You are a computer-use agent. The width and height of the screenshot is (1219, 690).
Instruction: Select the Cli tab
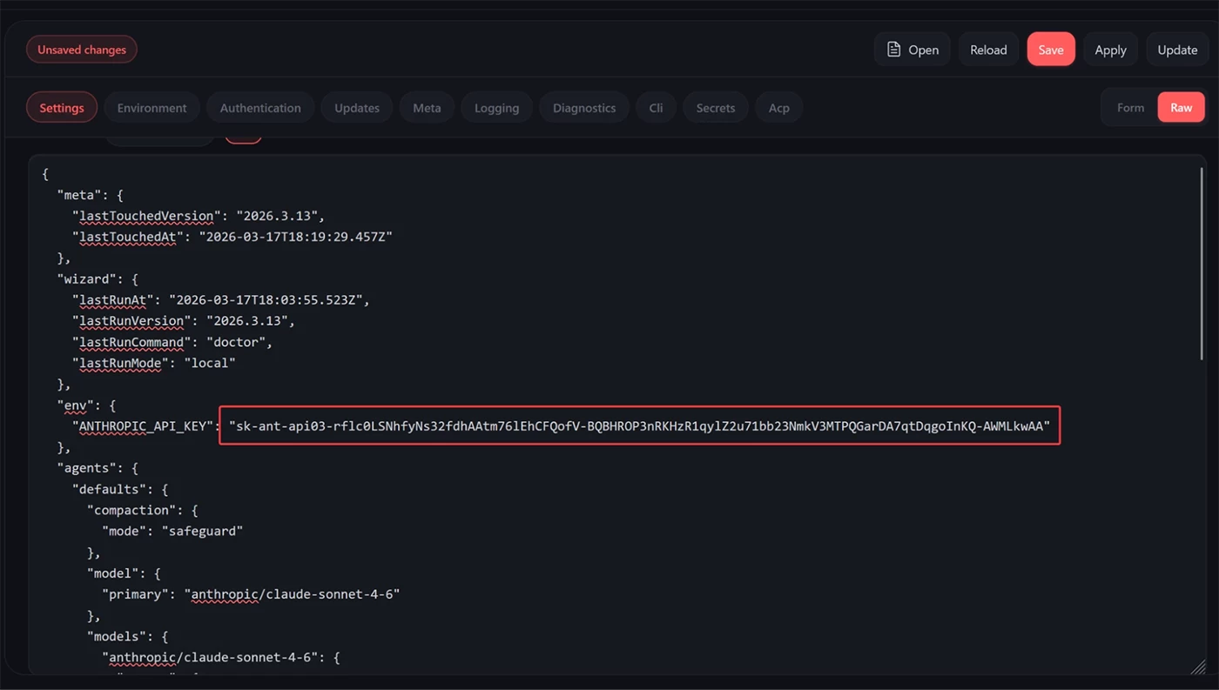pos(656,108)
